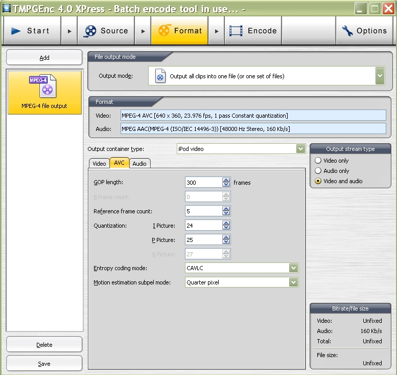Switch to the Video tab
The height and width of the screenshot is (375, 397).
pyautogui.click(x=99, y=164)
